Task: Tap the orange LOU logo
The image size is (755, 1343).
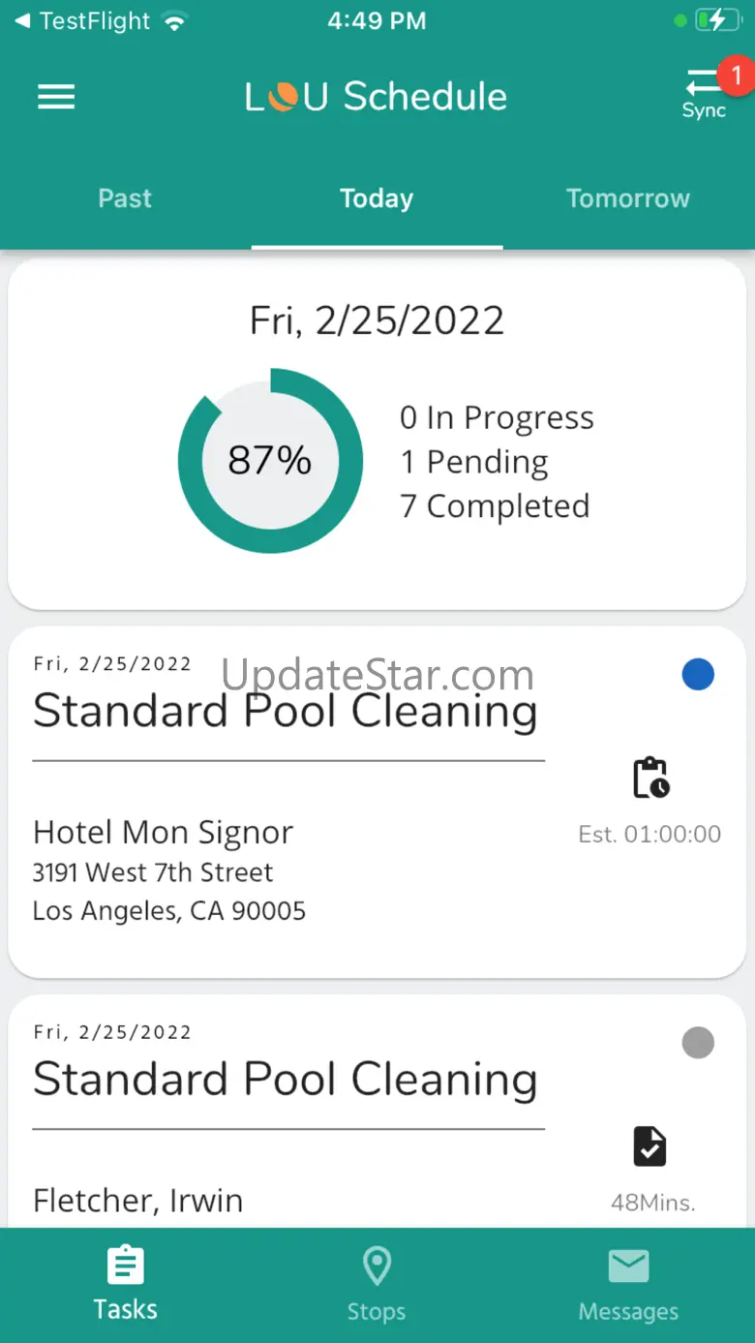Action: click(x=284, y=97)
